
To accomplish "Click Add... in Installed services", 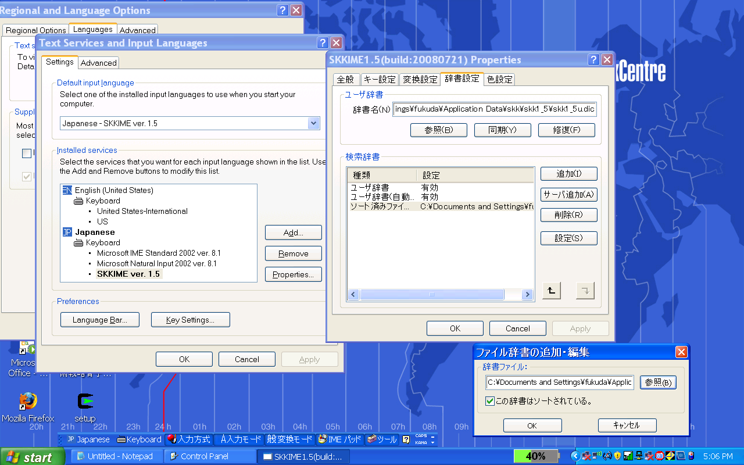I will click(x=294, y=233).
